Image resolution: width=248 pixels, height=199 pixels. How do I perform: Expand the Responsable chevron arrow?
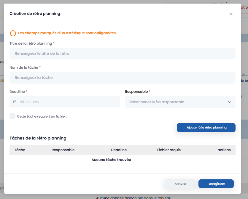[x=229, y=102]
